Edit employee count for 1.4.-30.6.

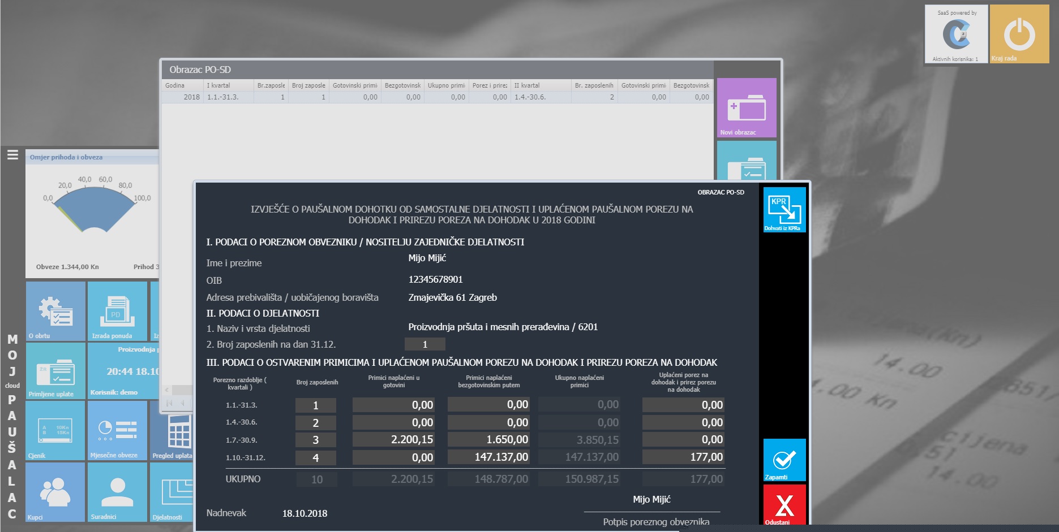pos(316,422)
